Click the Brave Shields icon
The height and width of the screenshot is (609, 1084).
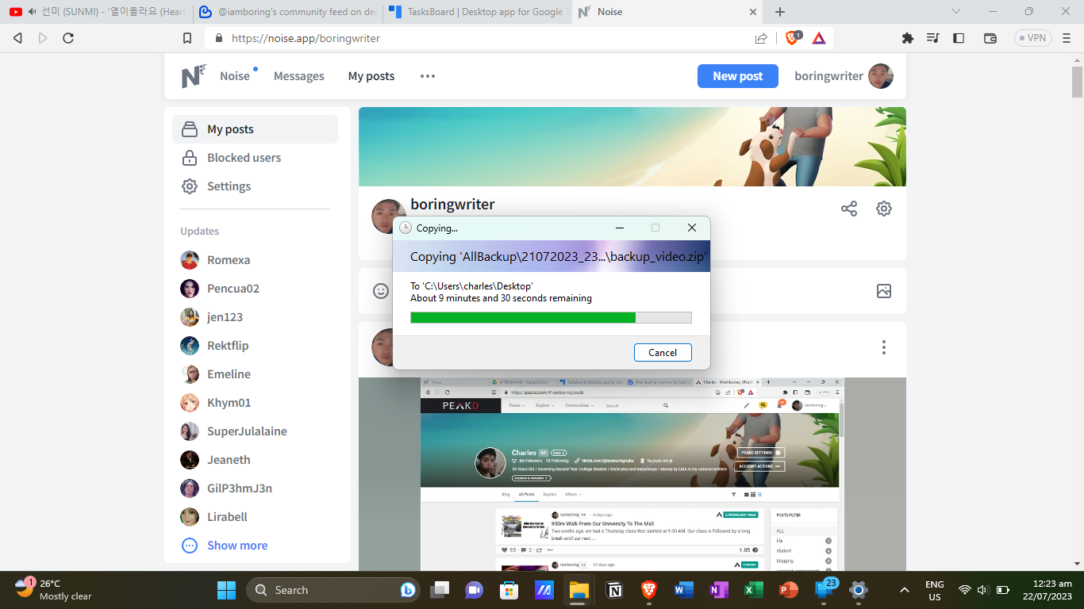tap(792, 38)
